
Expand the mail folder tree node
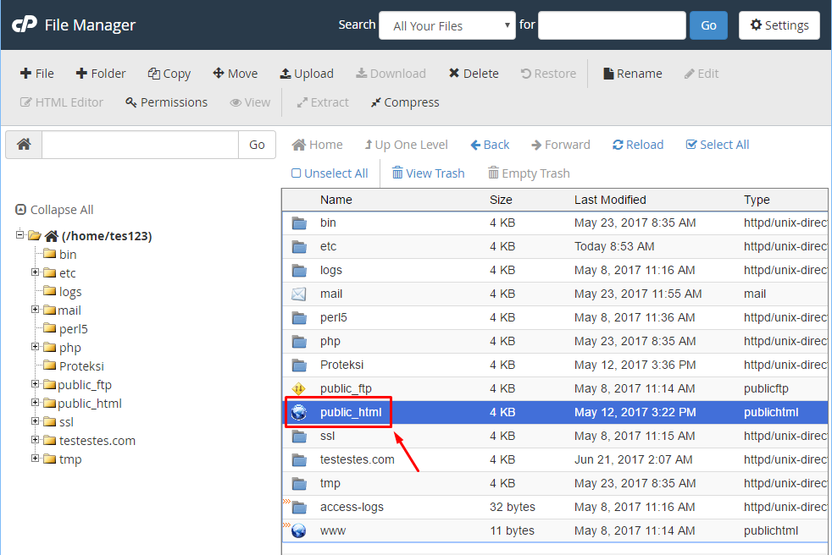click(36, 310)
